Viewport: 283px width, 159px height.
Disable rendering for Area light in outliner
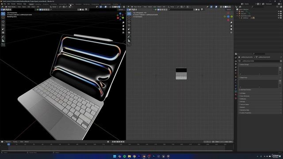point(281,11)
